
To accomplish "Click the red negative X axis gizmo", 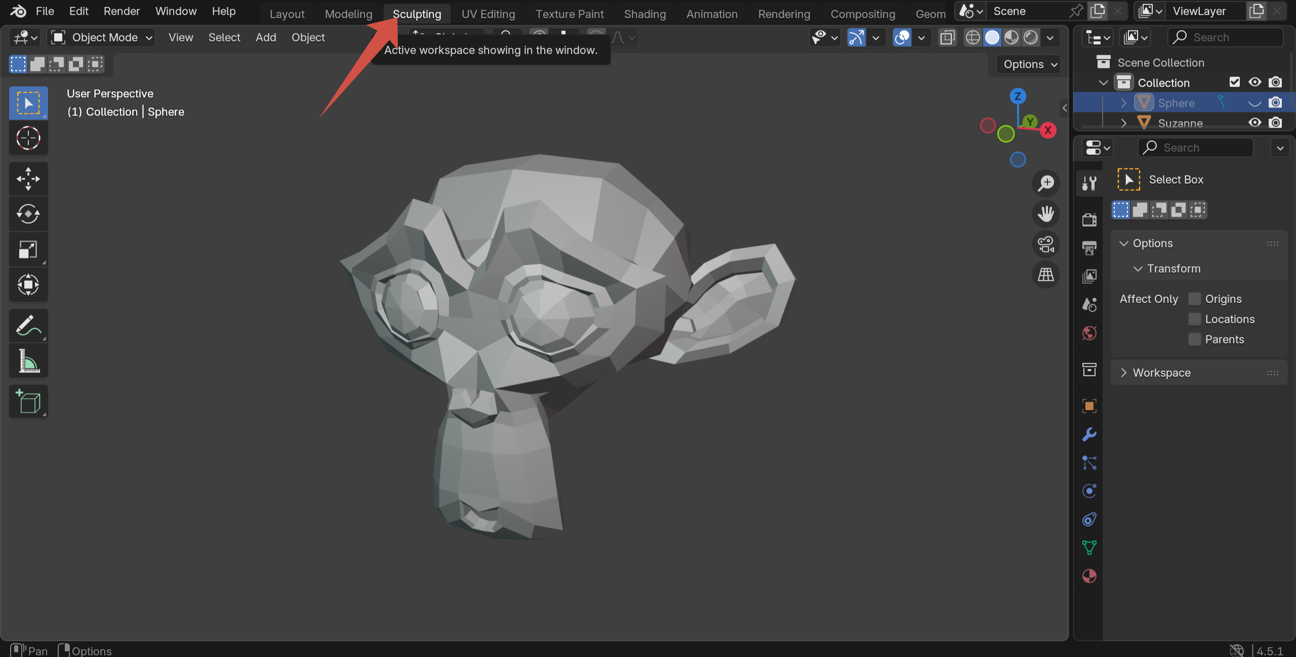I will [x=988, y=125].
